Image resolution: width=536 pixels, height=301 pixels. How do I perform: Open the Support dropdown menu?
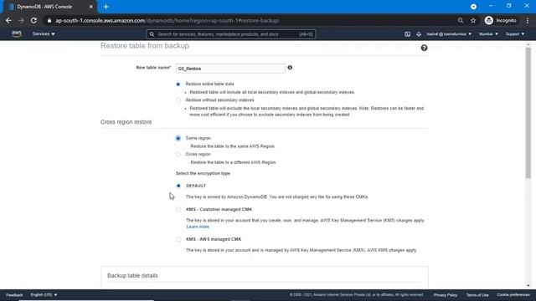coord(515,34)
